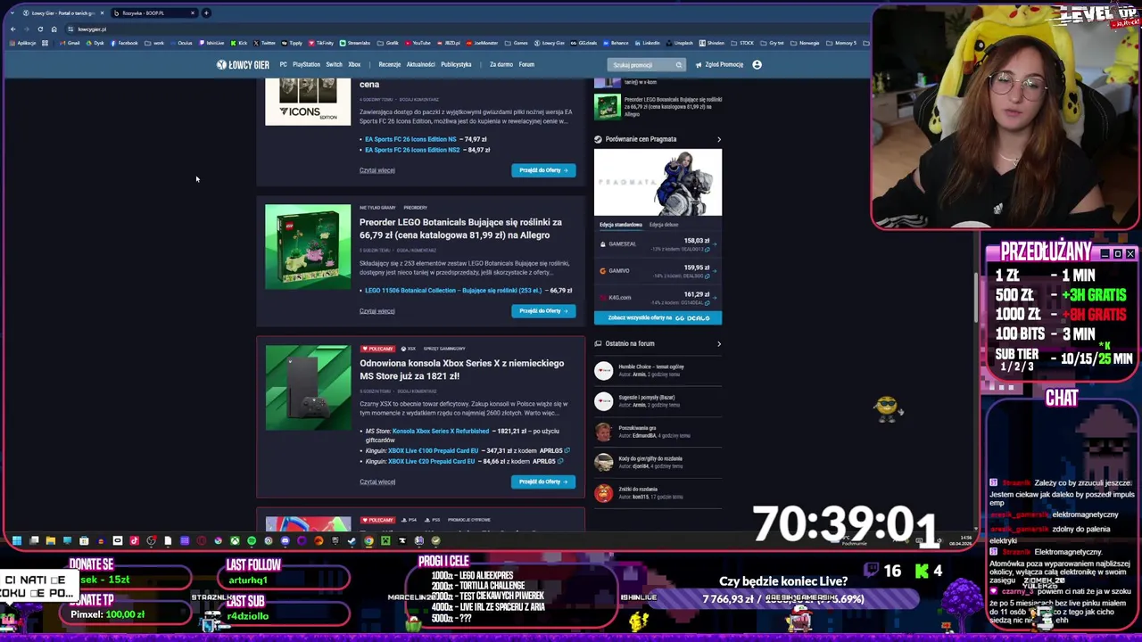Screen dimensions: 1142x642
Task: Open the Preorder LEGO Botanicals article title
Action: click(460, 228)
